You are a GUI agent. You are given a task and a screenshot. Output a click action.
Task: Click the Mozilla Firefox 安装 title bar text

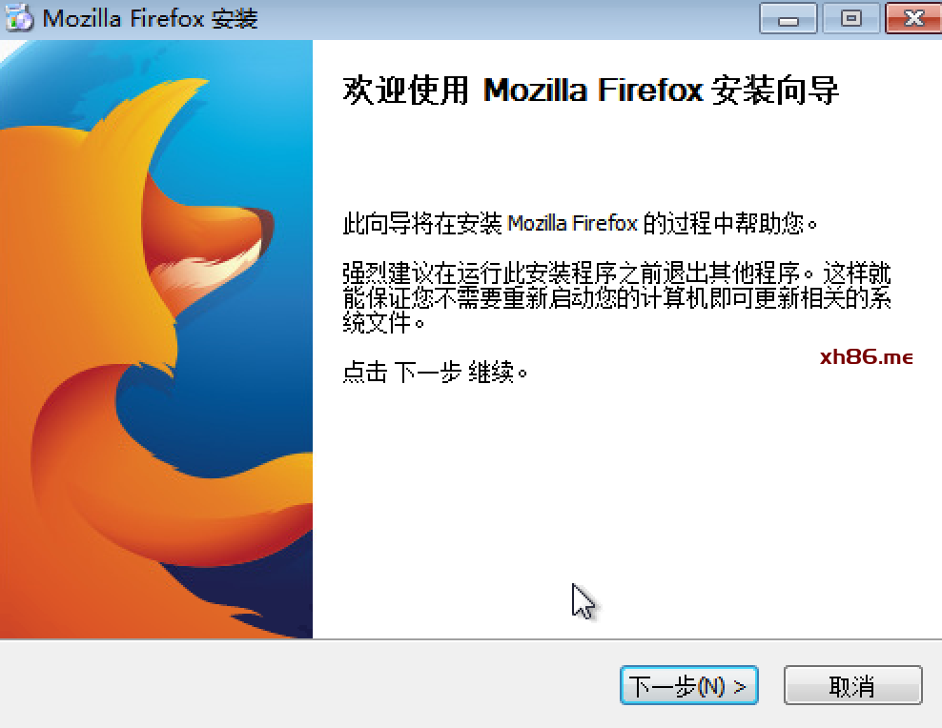pos(151,19)
